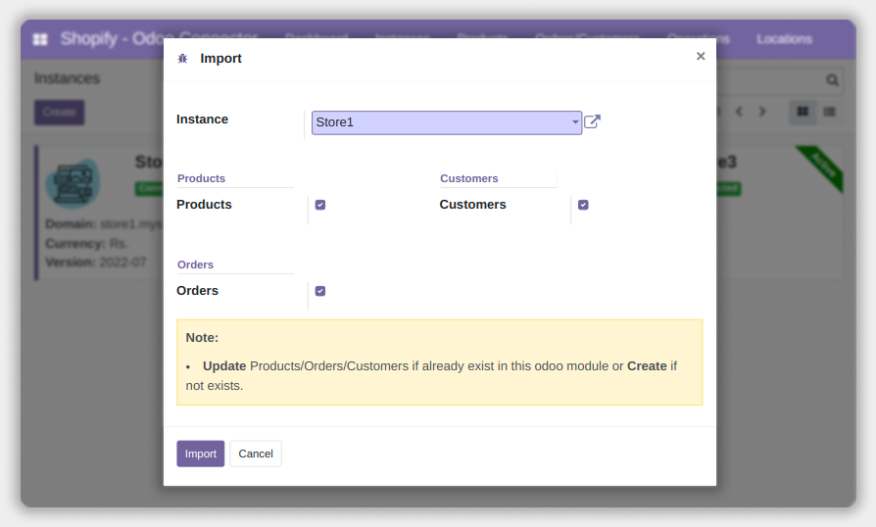Open the Locations menu
Viewport: 876px width, 527px height.
784,39
